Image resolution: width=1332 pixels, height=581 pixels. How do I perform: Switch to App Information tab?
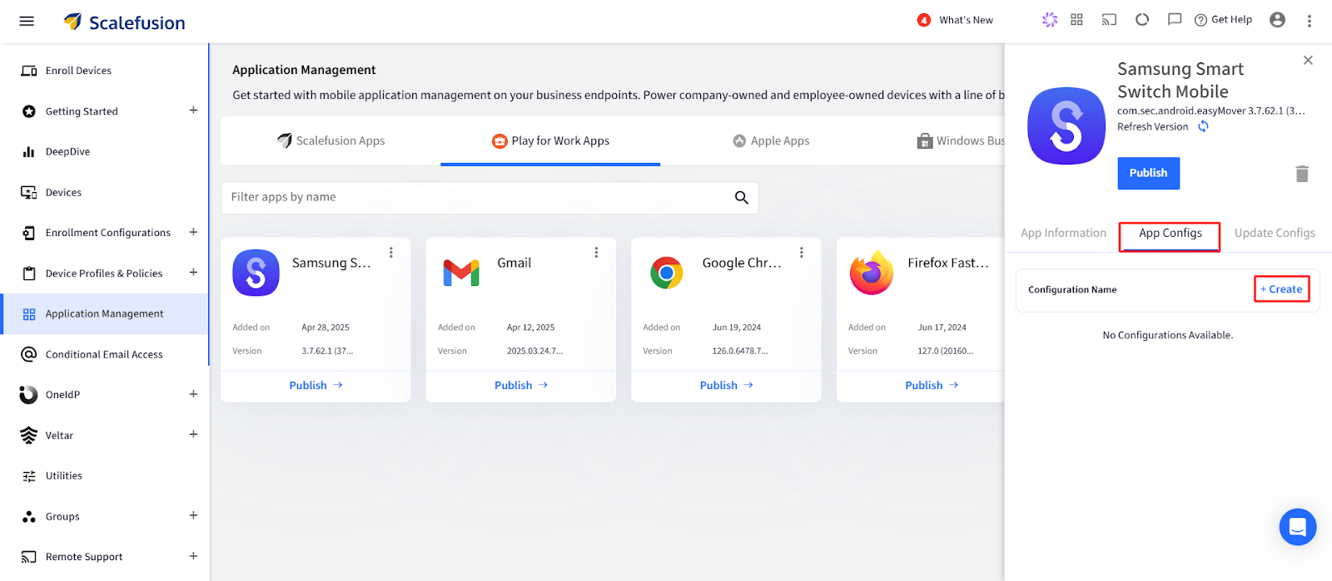click(1063, 234)
